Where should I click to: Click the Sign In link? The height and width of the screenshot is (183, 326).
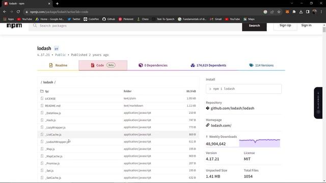306,25
